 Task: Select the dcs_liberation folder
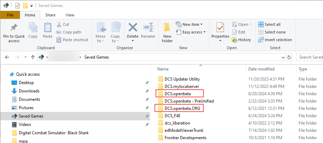click(x=174, y=123)
